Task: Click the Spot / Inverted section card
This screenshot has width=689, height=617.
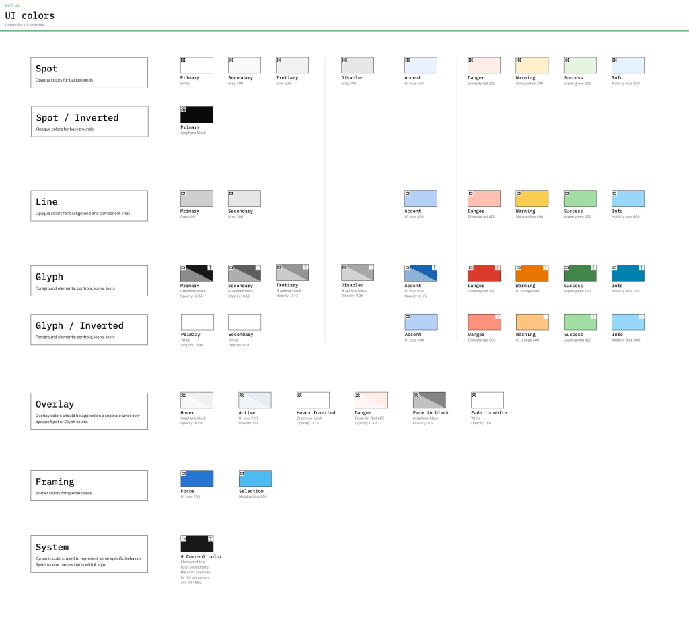Action: 89,122
